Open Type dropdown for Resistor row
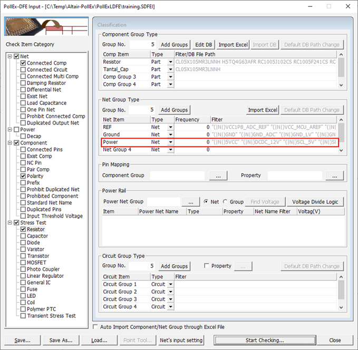This screenshot has width=358, height=350. tap(170, 62)
